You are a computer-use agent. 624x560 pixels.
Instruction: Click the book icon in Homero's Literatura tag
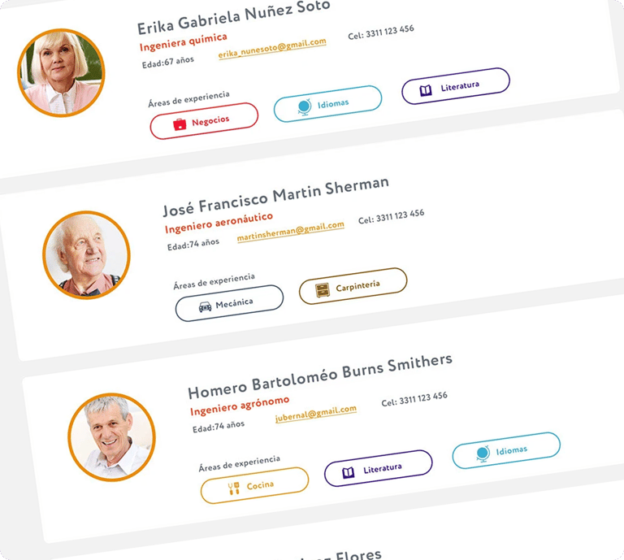(x=348, y=472)
